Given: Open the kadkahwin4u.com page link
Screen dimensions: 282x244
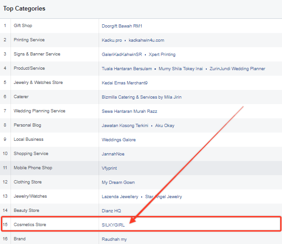Looking at the screenshot, I should 146,40.
